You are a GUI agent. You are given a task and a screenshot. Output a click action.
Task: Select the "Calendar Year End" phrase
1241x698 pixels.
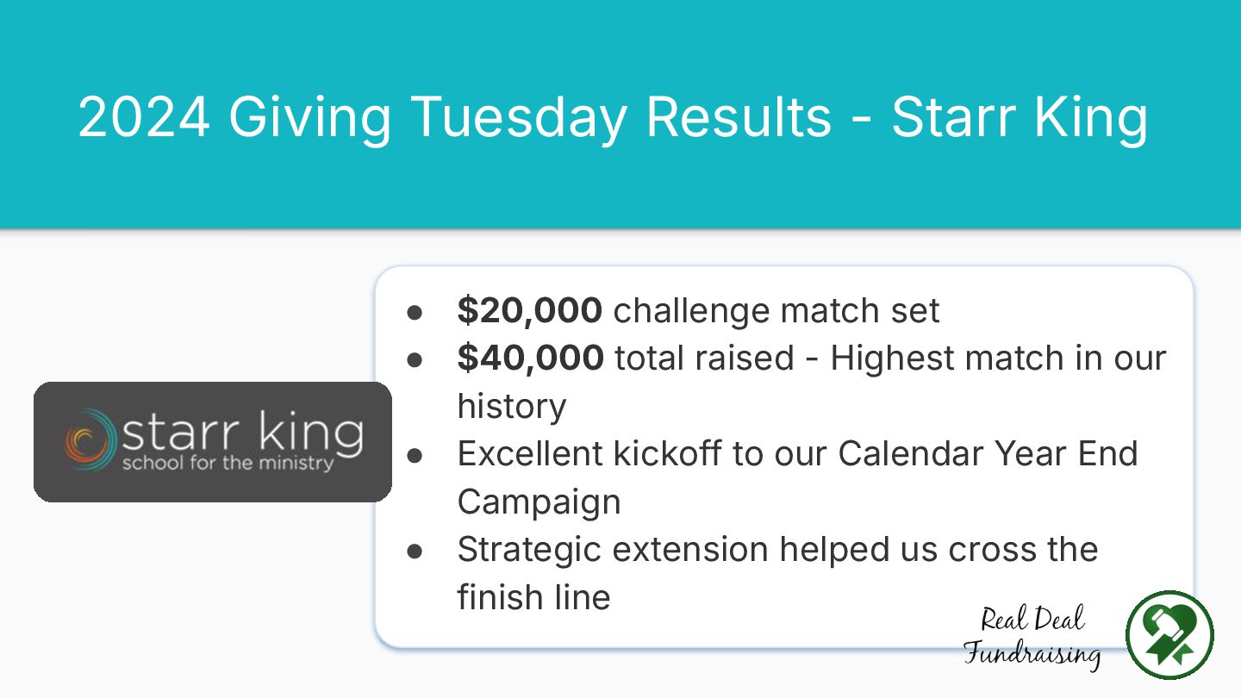[x=988, y=453]
